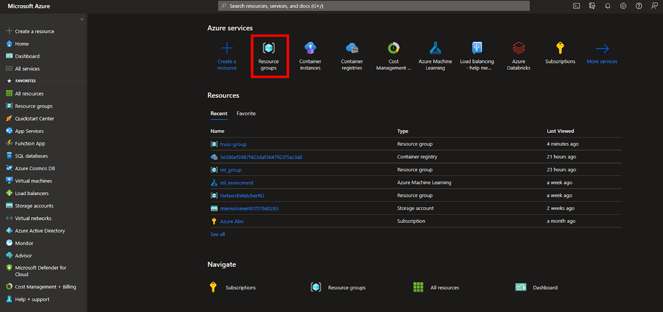This screenshot has width=663, height=312.
Task: Click 'Container registry' type cell
Action: coord(417,157)
